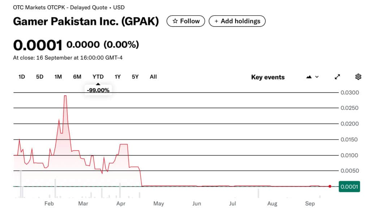This screenshot has height=214, width=370.
Task: Select the red price marker dot
Action: coord(330,186)
